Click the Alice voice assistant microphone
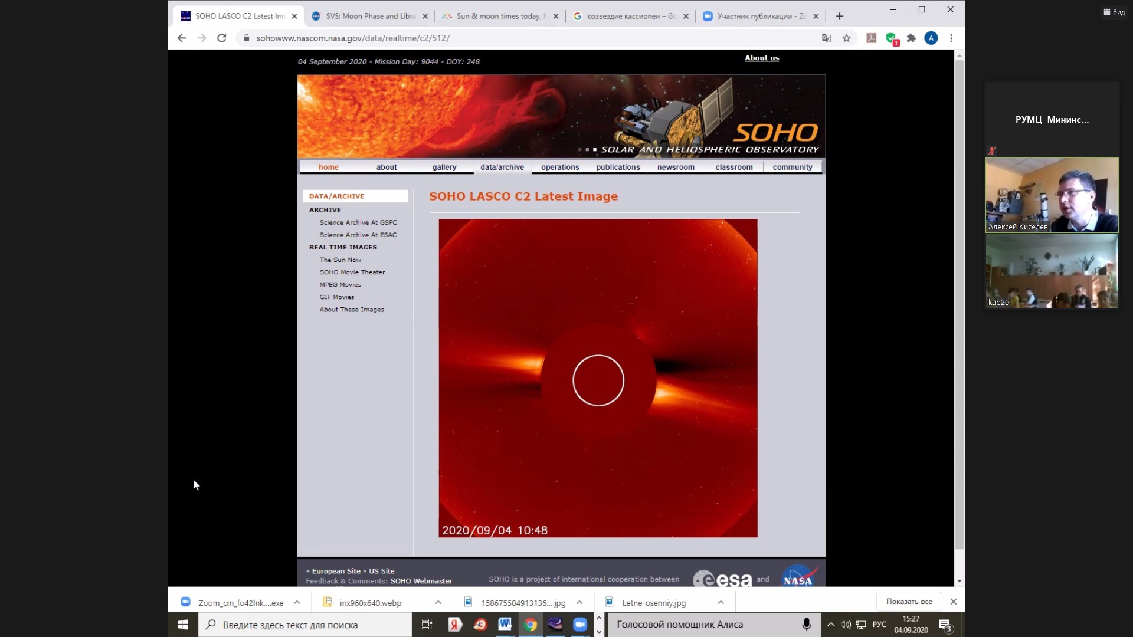Viewport: 1133px width, 637px height. pos(806,624)
